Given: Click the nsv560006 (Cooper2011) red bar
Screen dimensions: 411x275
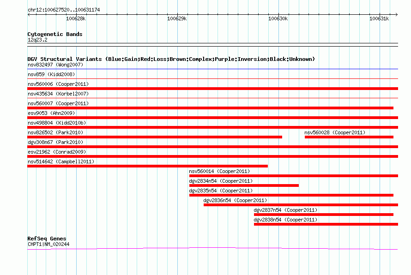Looking at the screenshot, I should 212,89.
